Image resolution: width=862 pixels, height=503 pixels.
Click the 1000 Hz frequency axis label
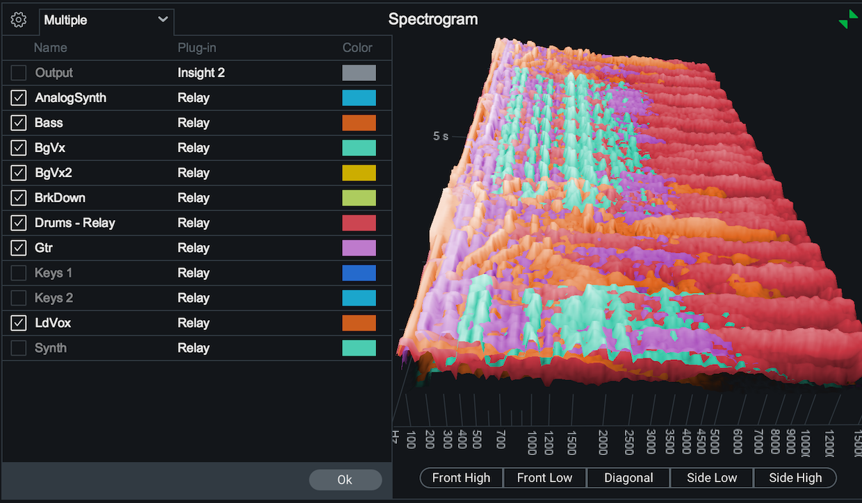[531, 442]
